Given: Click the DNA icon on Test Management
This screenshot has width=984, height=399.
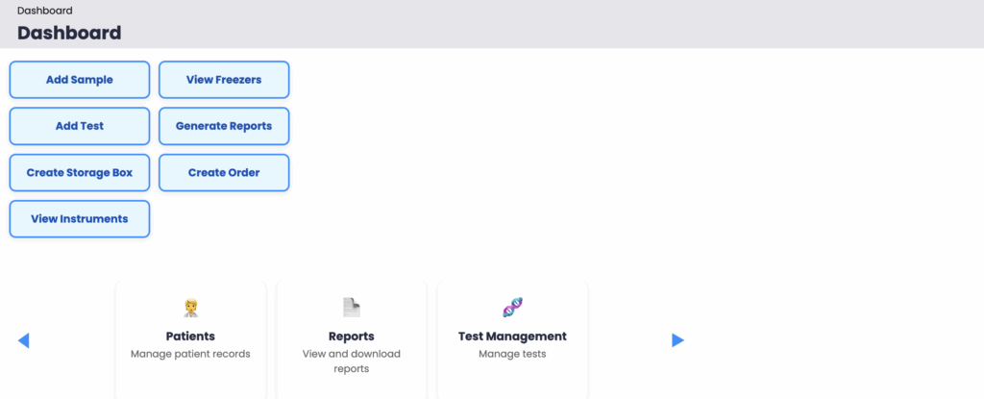Looking at the screenshot, I should tap(512, 308).
